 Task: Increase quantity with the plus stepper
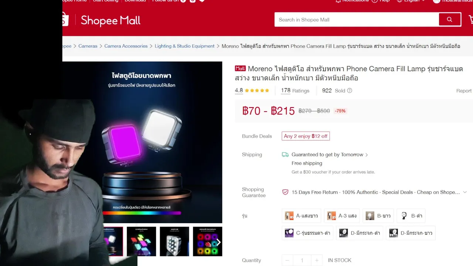[x=317, y=260]
